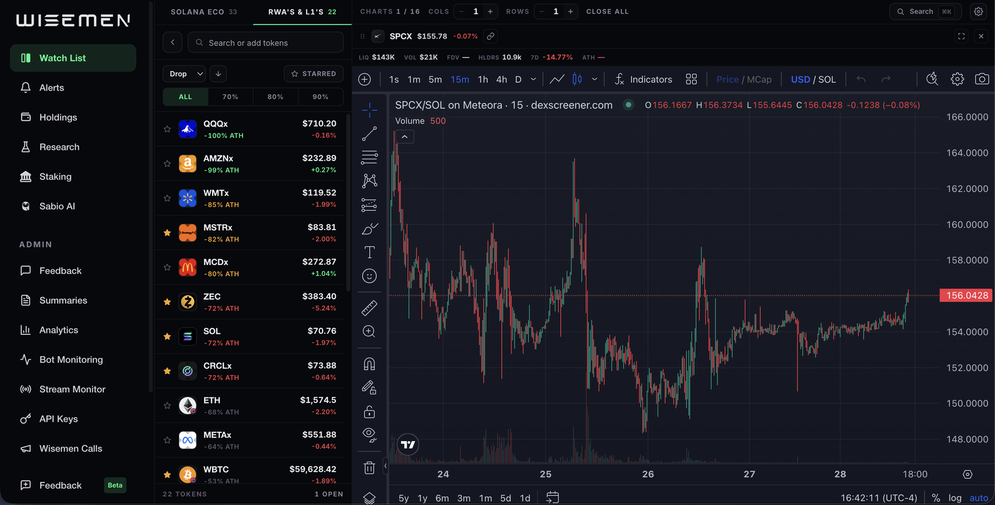Image resolution: width=995 pixels, height=505 pixels.
Task: Collapse the drawing toolbar arrow
Action: (386, 465)
